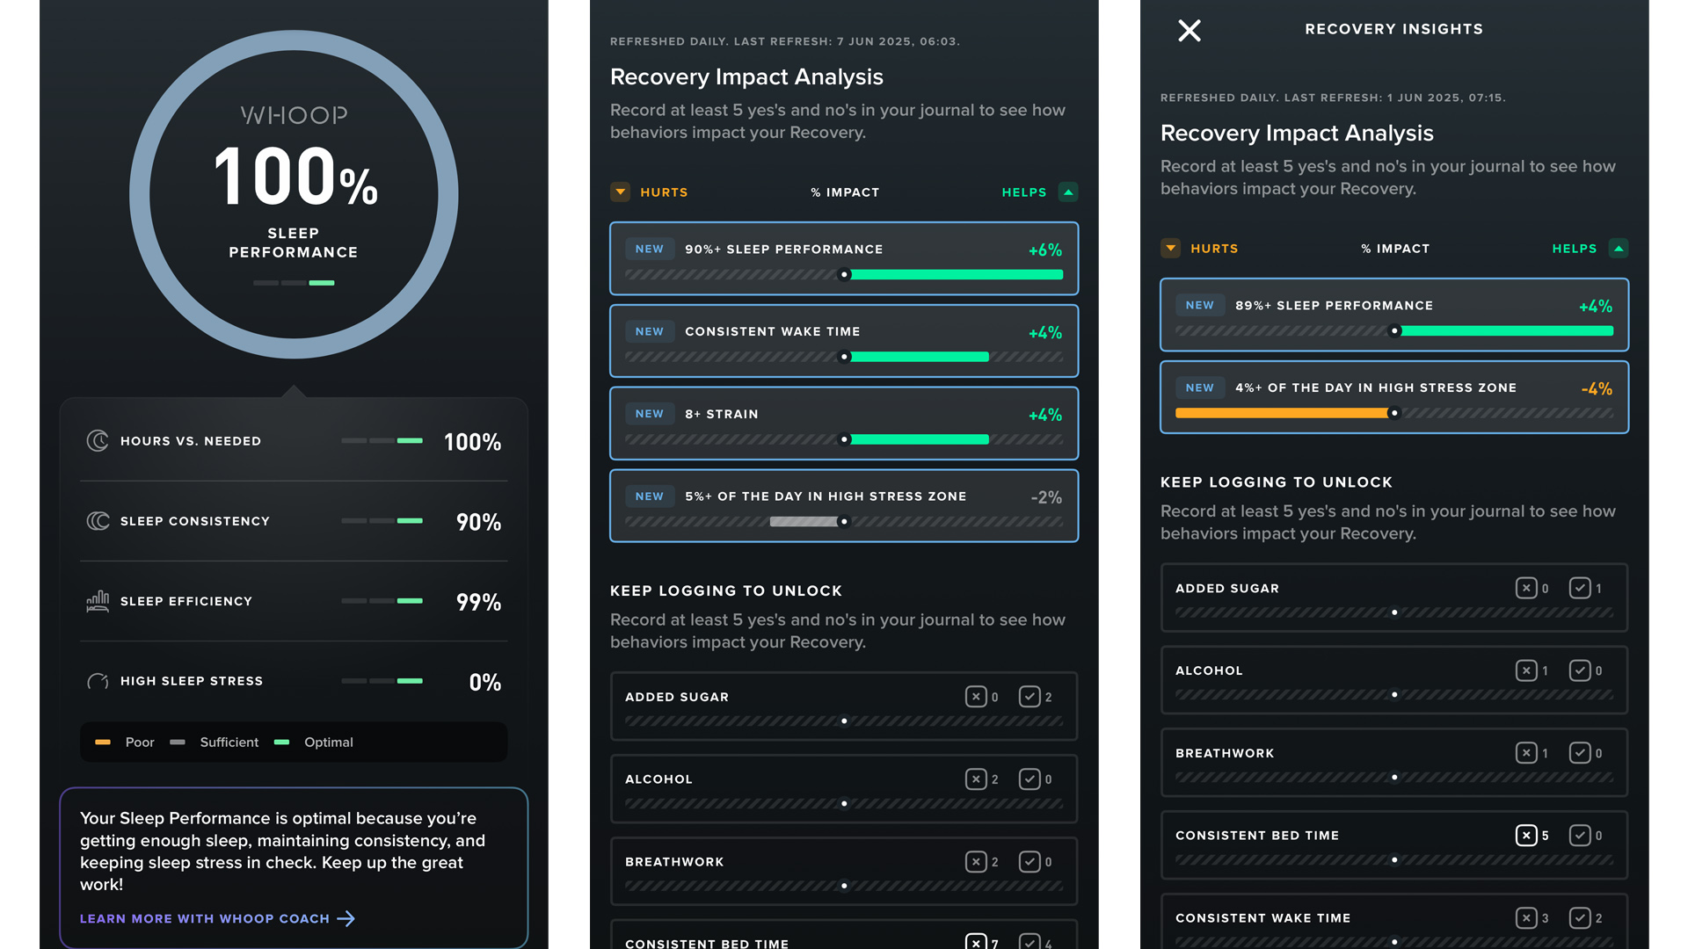Screen dimensions: 1688x949
Task: Toggle Helps sort arrow in Recovery Insights panel
Action: (1619, 248)
